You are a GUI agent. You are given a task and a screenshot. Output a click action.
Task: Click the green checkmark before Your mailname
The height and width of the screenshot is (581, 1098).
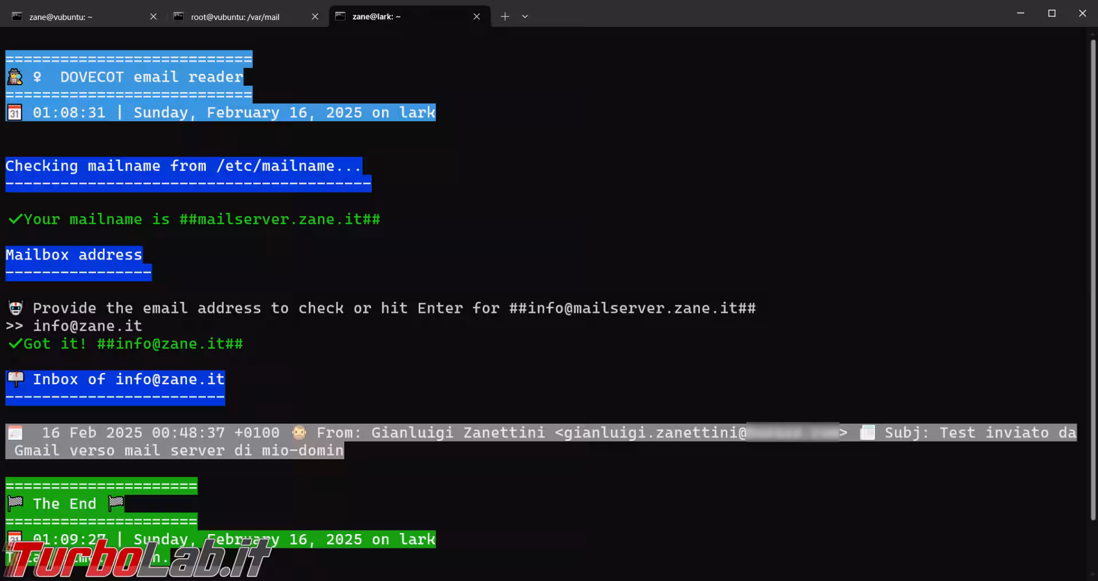click(15, 219)
